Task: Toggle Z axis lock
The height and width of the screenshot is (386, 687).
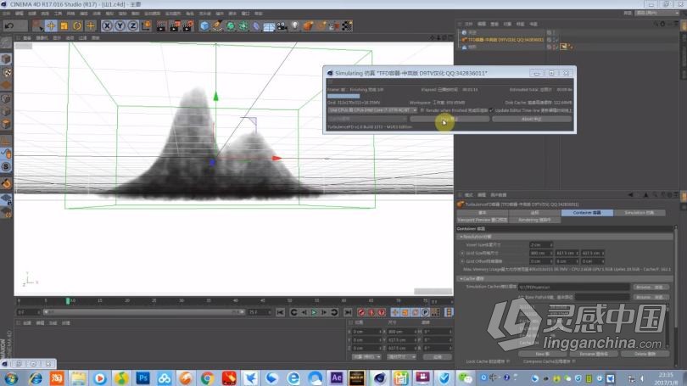Action: [x=133, y=25]
